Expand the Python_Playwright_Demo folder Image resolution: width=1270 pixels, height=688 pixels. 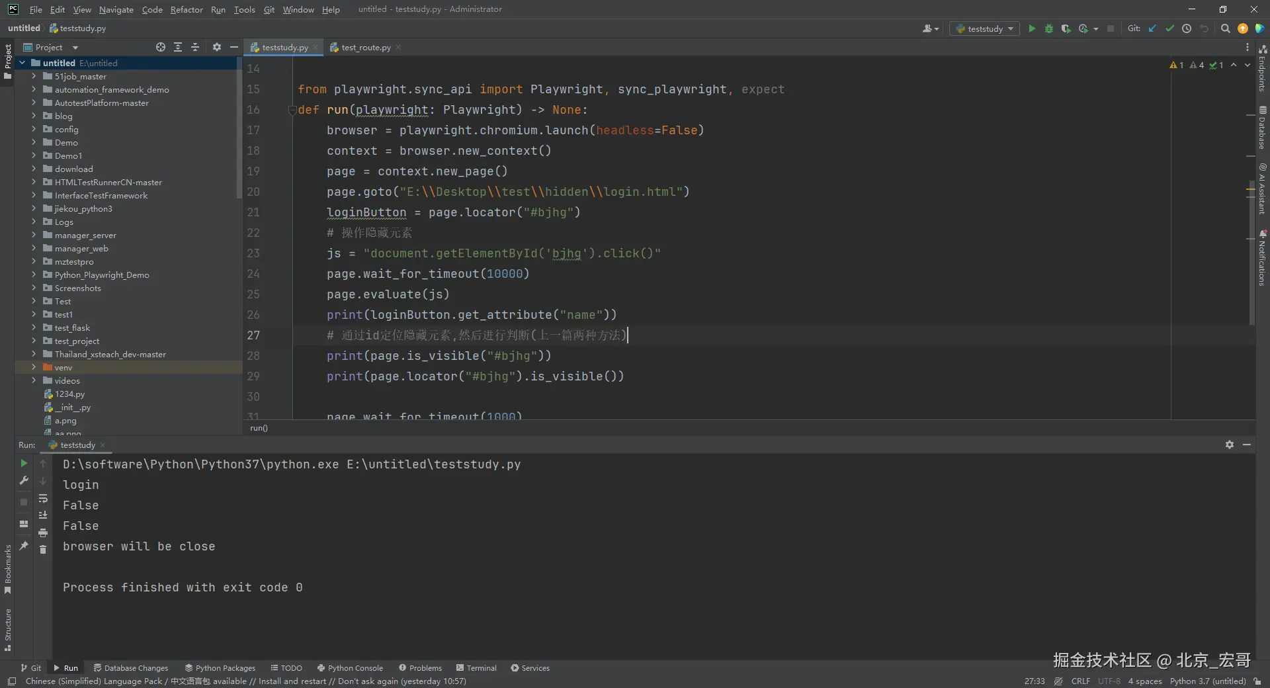click(x=34, y=275)
